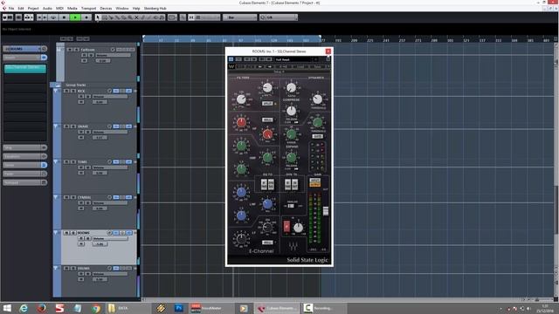Screen dimensions: 559x314
Task: Select the SSL Channel Stereo insert slot
Action: pos(25,68)
